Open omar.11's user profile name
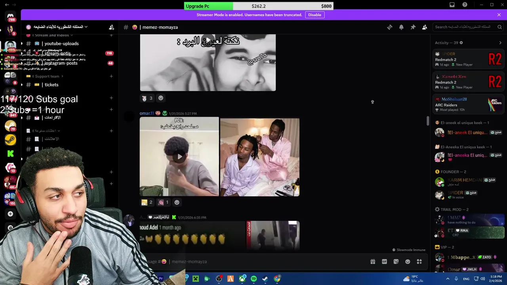 pos(147,113)
